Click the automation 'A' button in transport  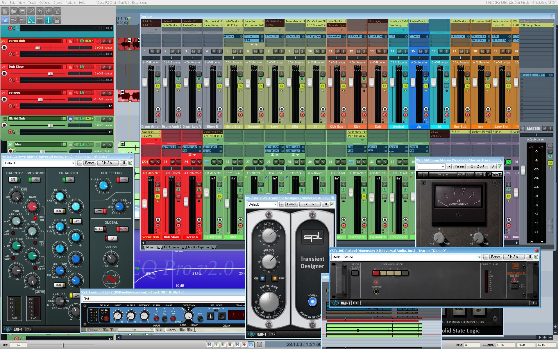[x=260, y=345]
